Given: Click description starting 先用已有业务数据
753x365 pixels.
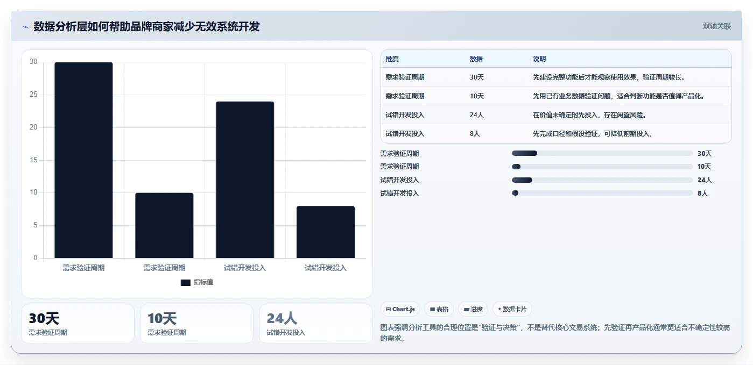Looking at the screenshot, I should tap(618, 96).
